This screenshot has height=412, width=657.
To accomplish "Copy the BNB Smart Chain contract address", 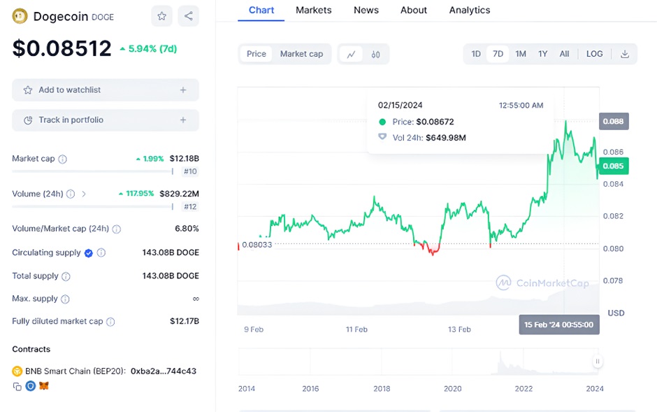I will [x=17, y=386].
